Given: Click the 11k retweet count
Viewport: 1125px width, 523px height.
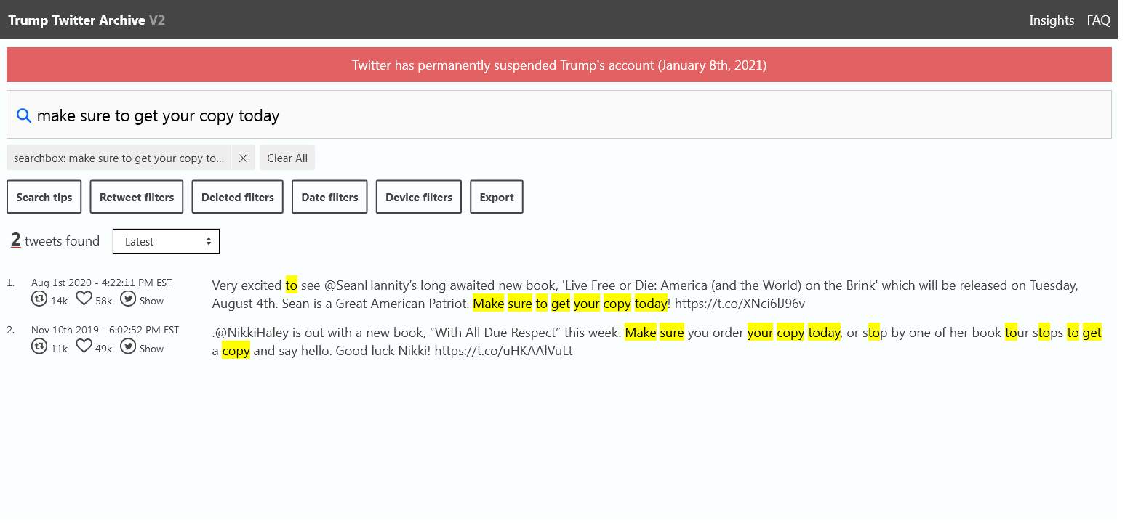Looking at the screenshot, I should [x=59, y=349].
